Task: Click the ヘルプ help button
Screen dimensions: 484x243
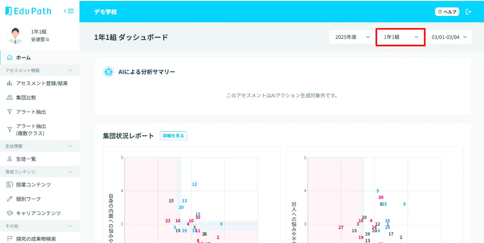Action: tap(447, 12)
